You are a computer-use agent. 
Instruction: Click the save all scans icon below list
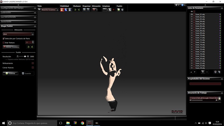(x=219, y=72)
